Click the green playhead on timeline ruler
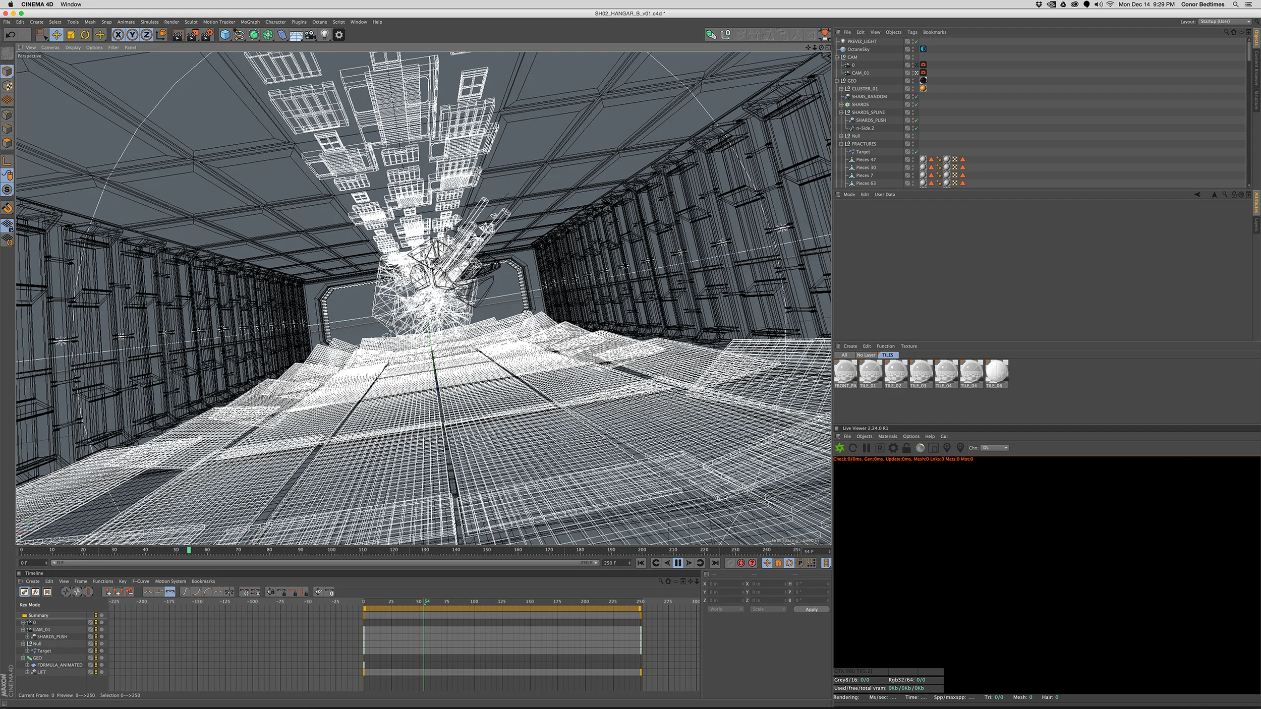This screenshot has width=1261, height=709. point(189,550)
